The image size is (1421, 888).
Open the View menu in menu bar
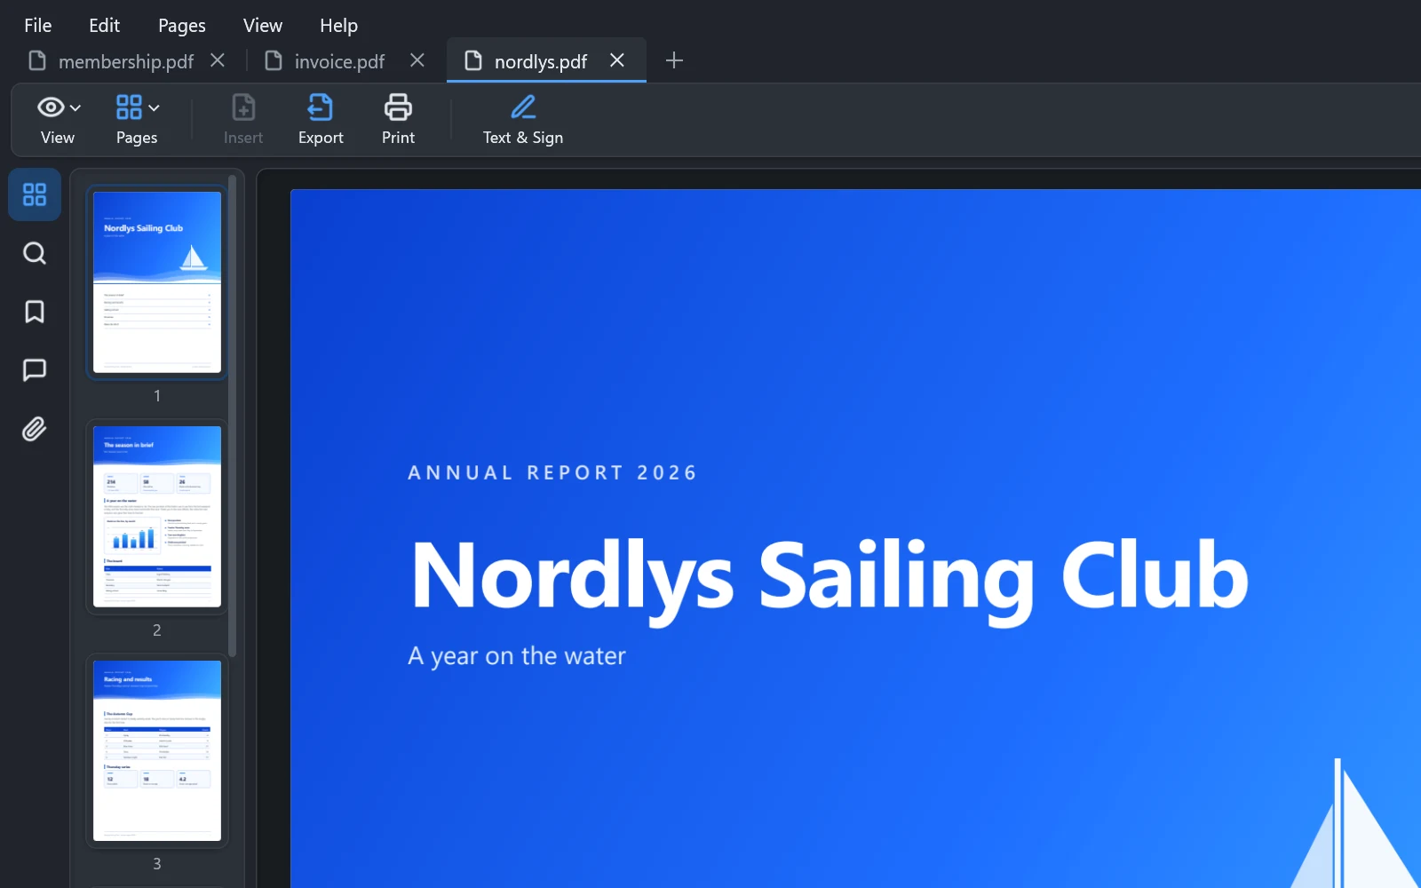click(263, 26)
